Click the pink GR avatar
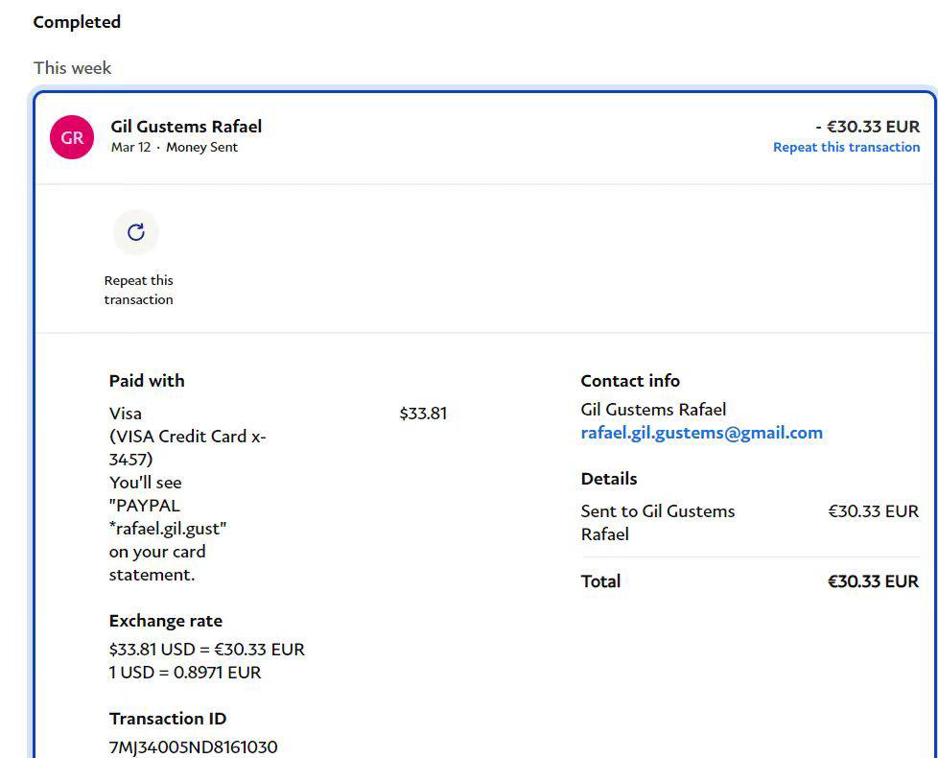Image resolution: width=938 pixels, height=758 pixels. (72, 137)
